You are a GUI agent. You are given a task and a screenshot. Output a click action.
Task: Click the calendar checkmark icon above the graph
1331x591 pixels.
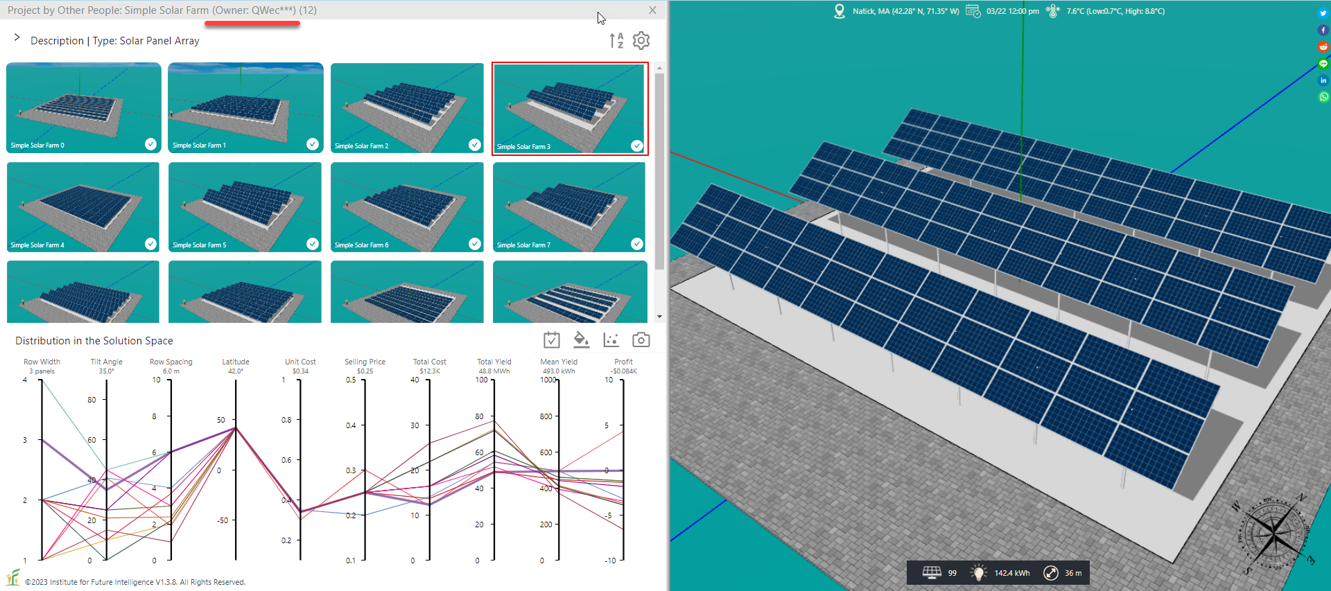pos(551,340)
